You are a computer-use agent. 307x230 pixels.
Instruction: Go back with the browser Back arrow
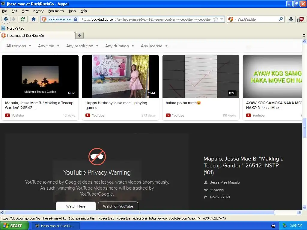tap(6, 19)
